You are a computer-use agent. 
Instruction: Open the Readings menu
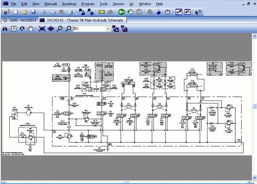point(69,4)
